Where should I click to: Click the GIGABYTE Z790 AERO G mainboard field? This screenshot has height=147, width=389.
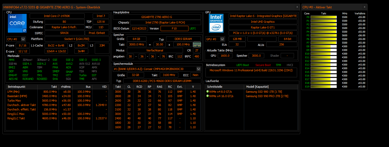tap(157, 17)
